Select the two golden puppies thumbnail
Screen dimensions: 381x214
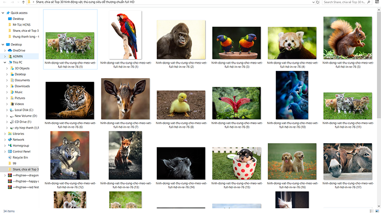pos(292,161)
